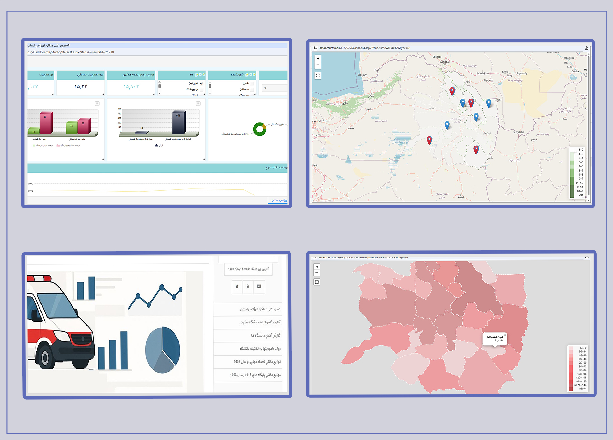This screenshot has height=440, width=613.
Task: Click the down arrow of the city list scroller
Action: tap(210, 93)
